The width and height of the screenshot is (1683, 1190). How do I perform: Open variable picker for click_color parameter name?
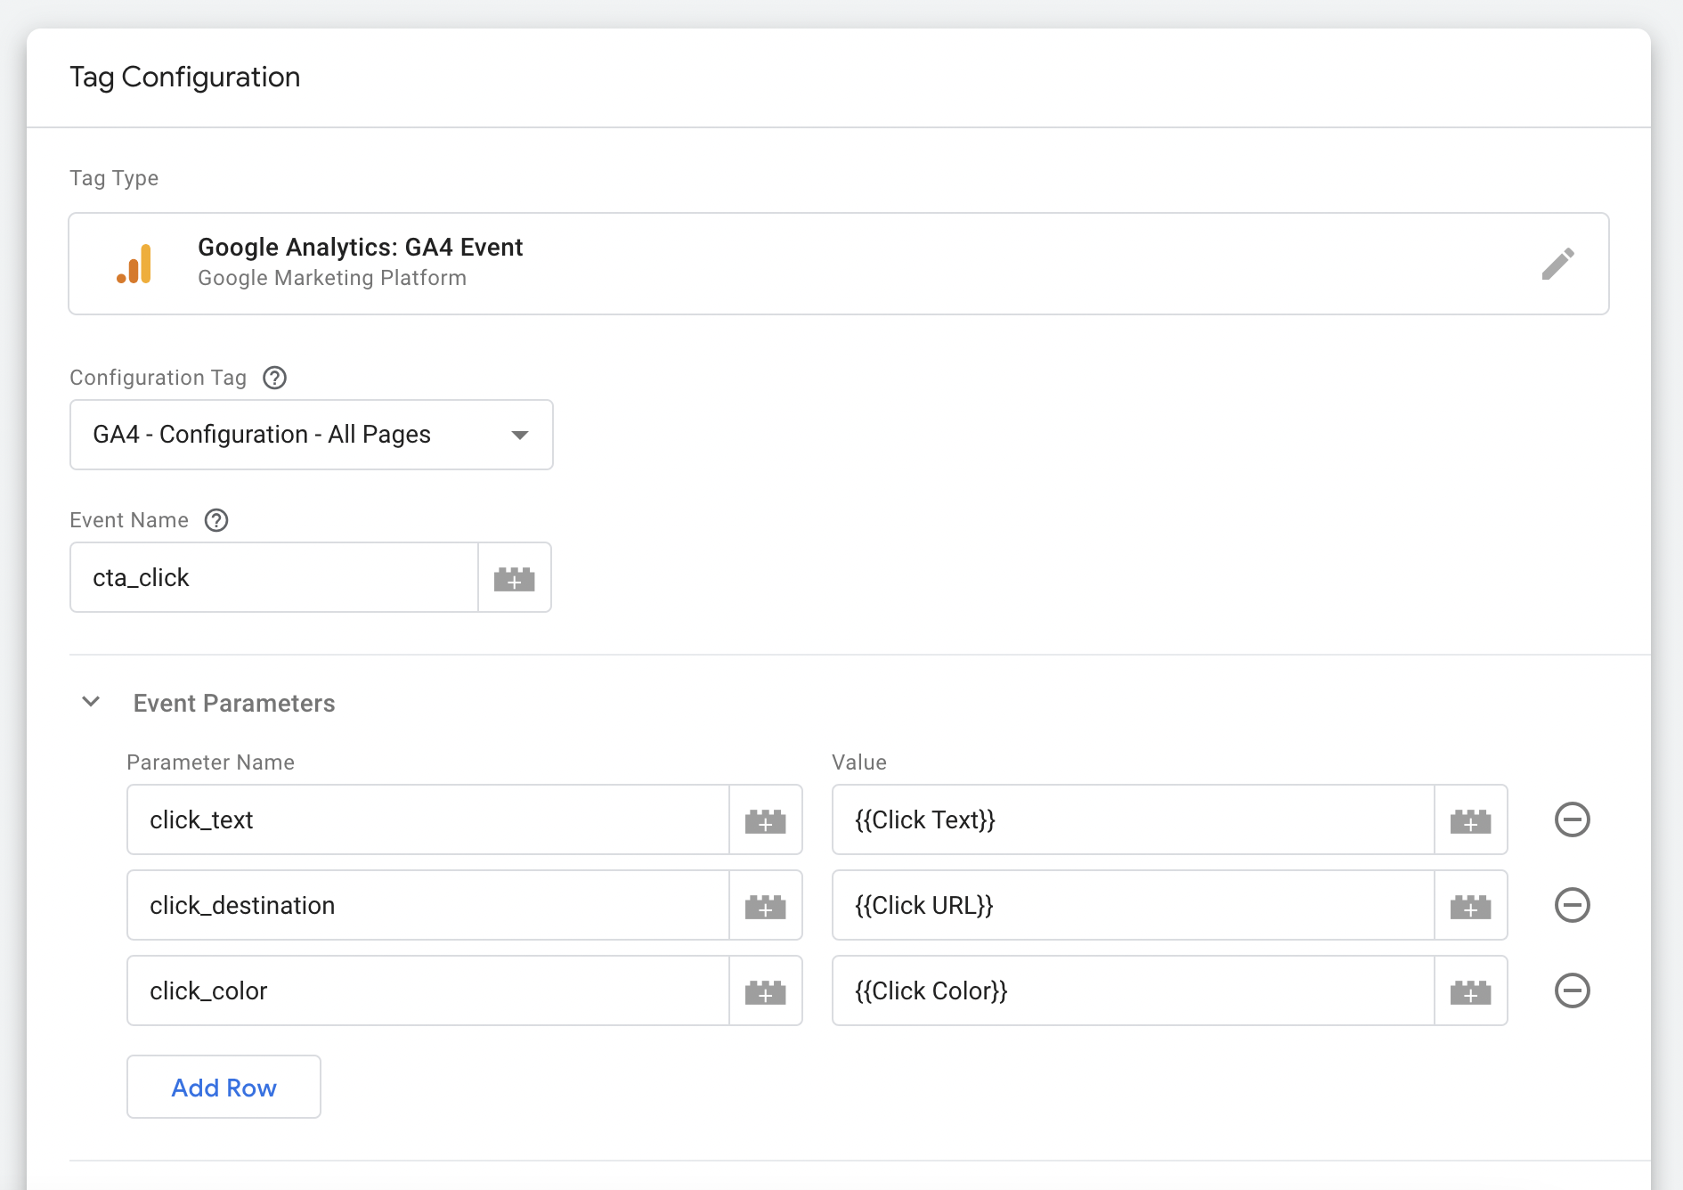tap(766, 990)
